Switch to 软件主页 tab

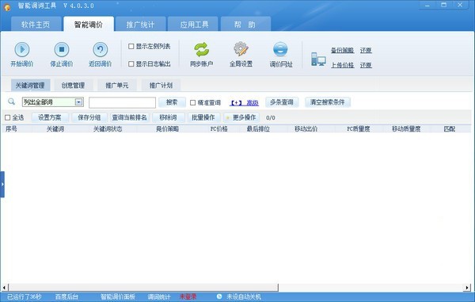(x=36, y=25)
